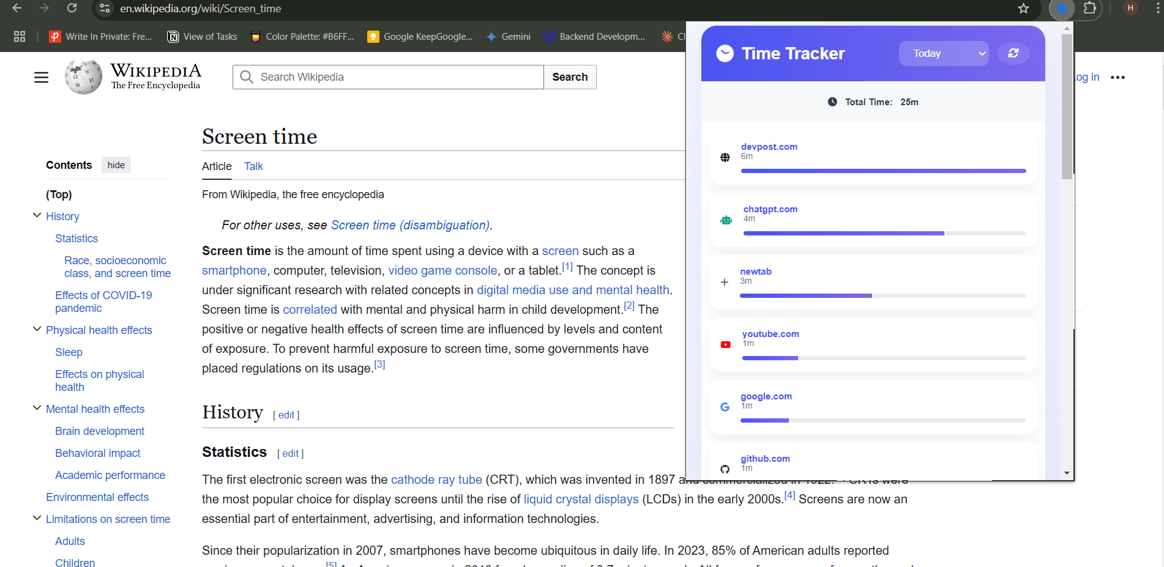Focus the Search Wikipedia input field
Viewport: 1164px width, 567px height.
point(388,77)
